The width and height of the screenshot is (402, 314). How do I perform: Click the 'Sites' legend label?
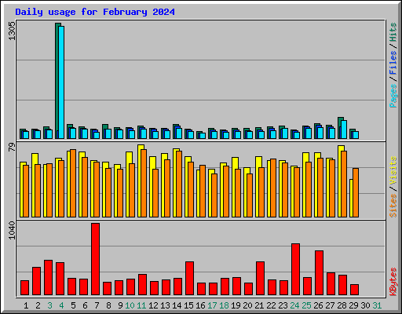tap(393, 206)
